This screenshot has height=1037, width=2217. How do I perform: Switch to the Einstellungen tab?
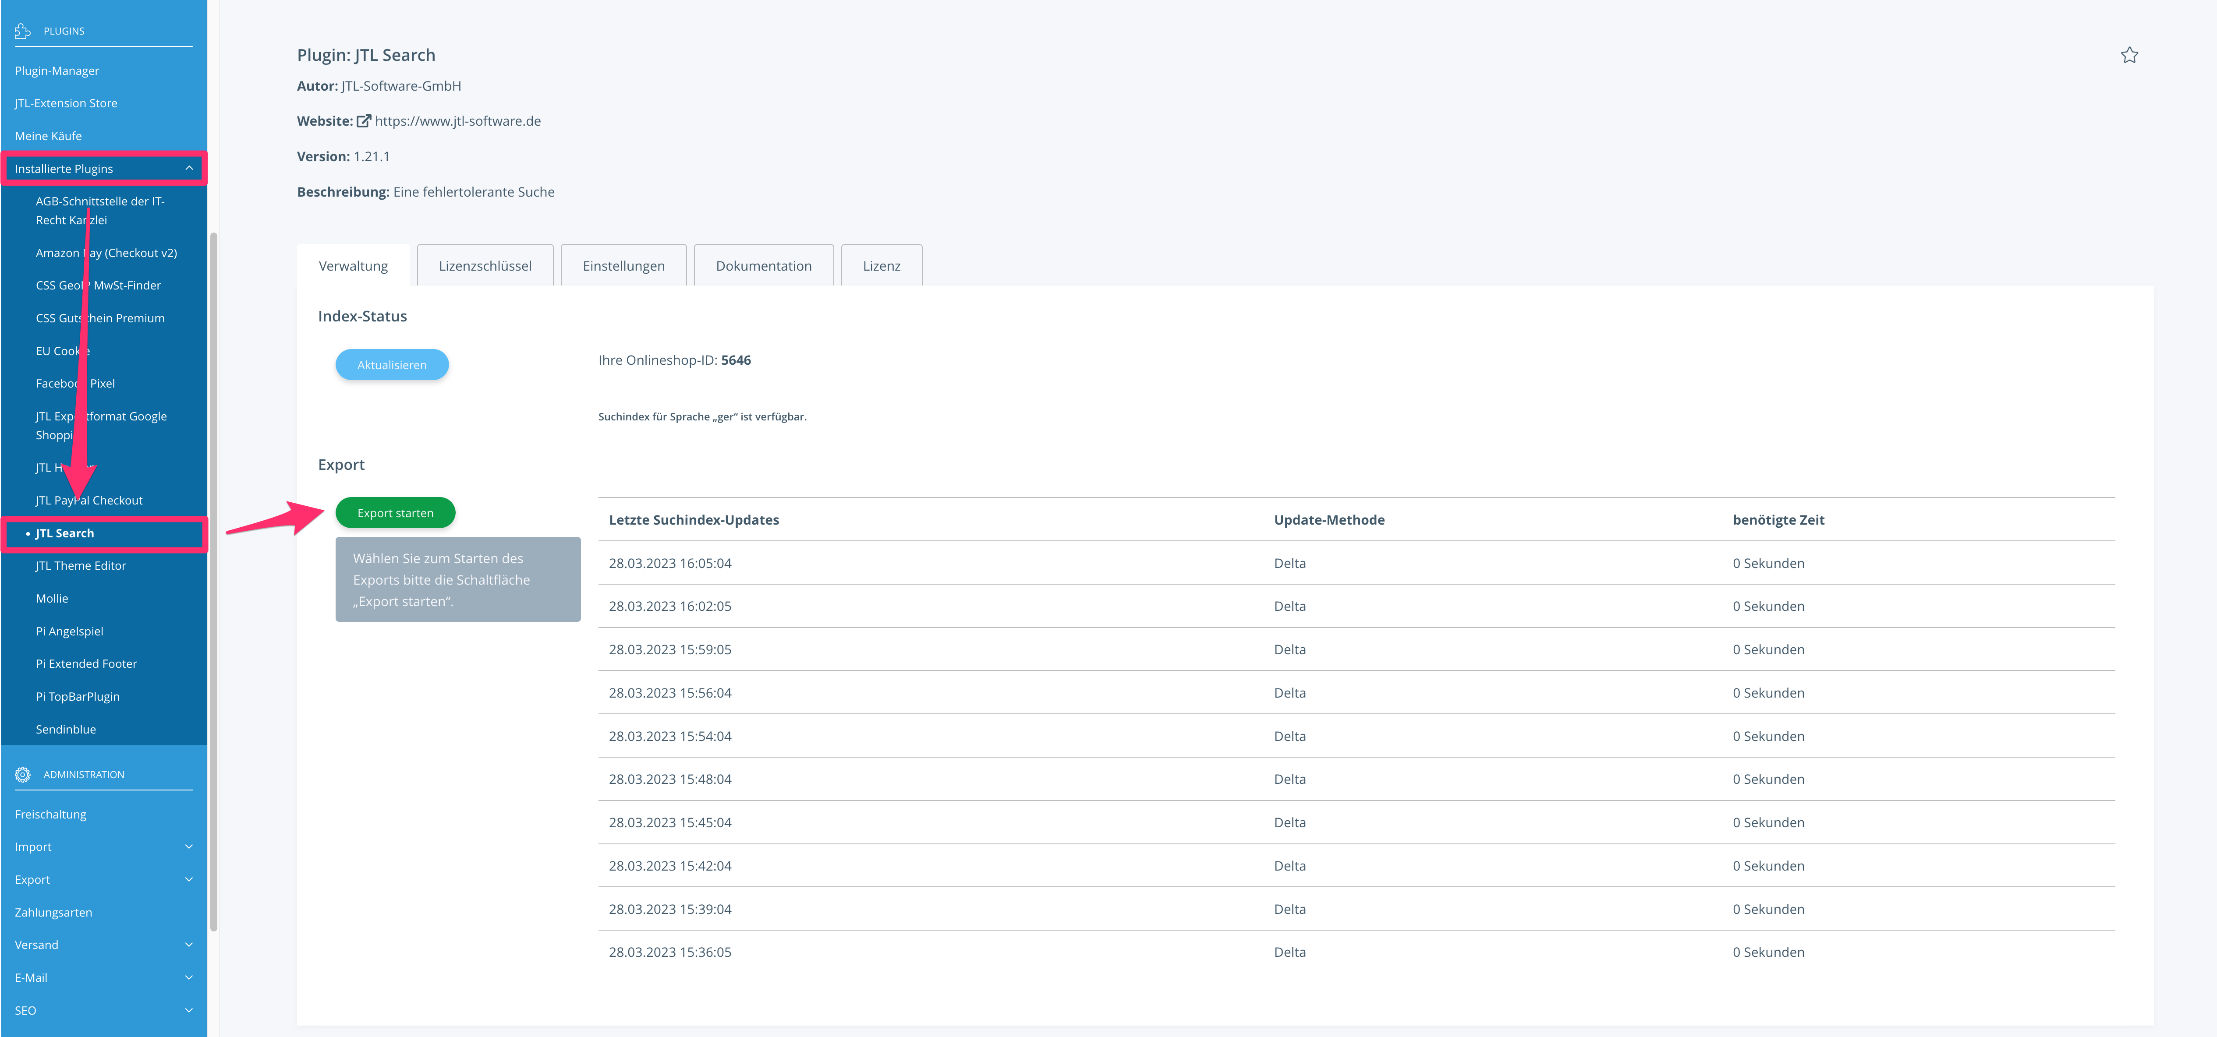coord(623,266)
